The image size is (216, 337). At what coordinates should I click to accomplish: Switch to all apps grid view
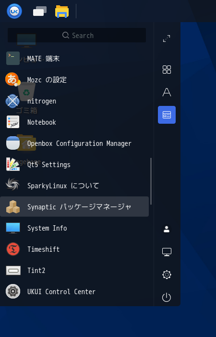(167, 70)
